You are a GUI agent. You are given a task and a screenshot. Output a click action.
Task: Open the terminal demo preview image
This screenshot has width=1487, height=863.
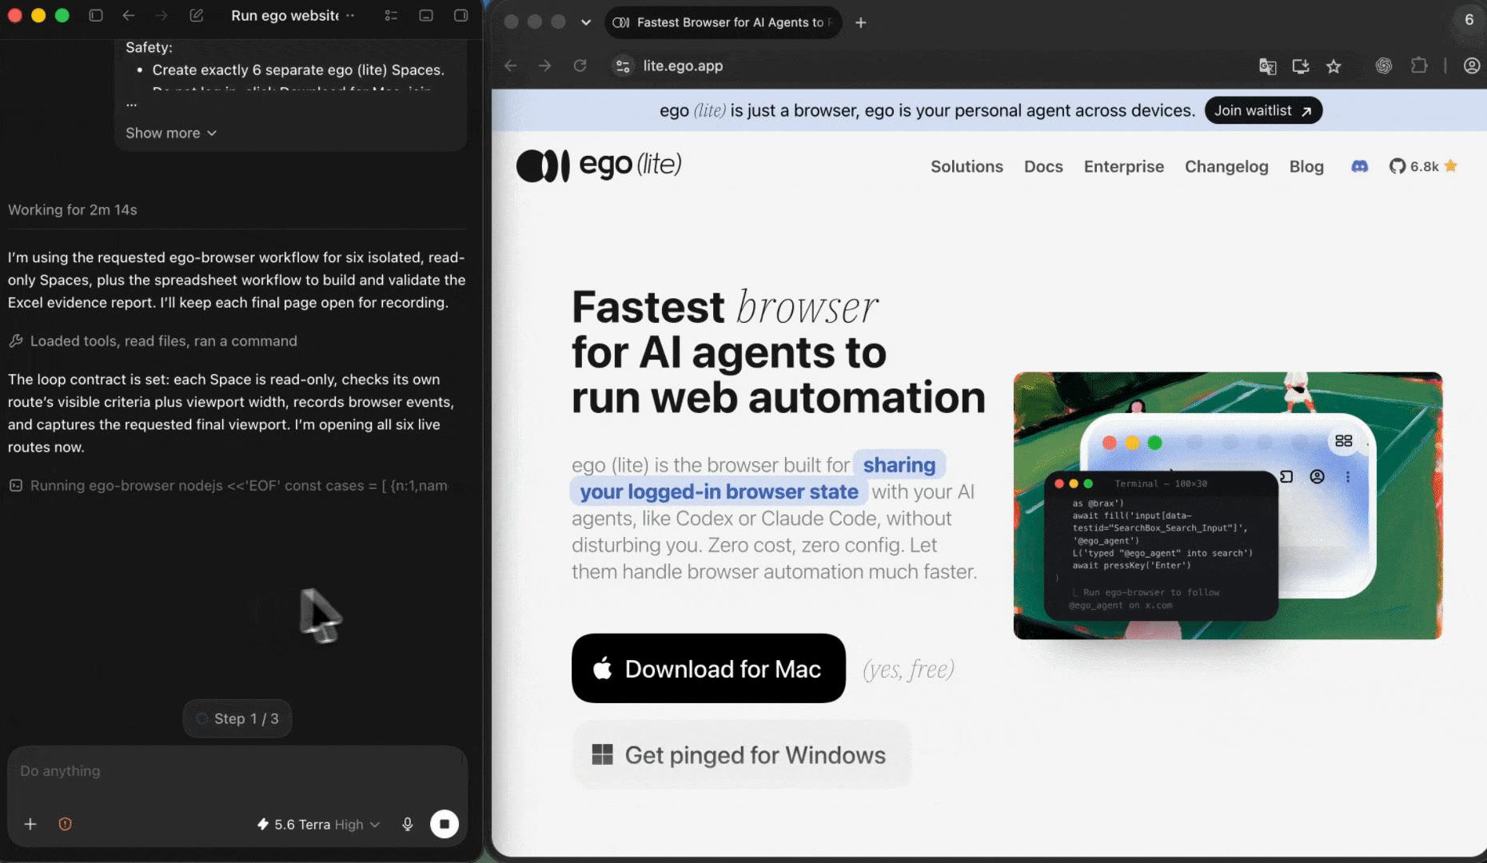click(x=1228, y=506)
